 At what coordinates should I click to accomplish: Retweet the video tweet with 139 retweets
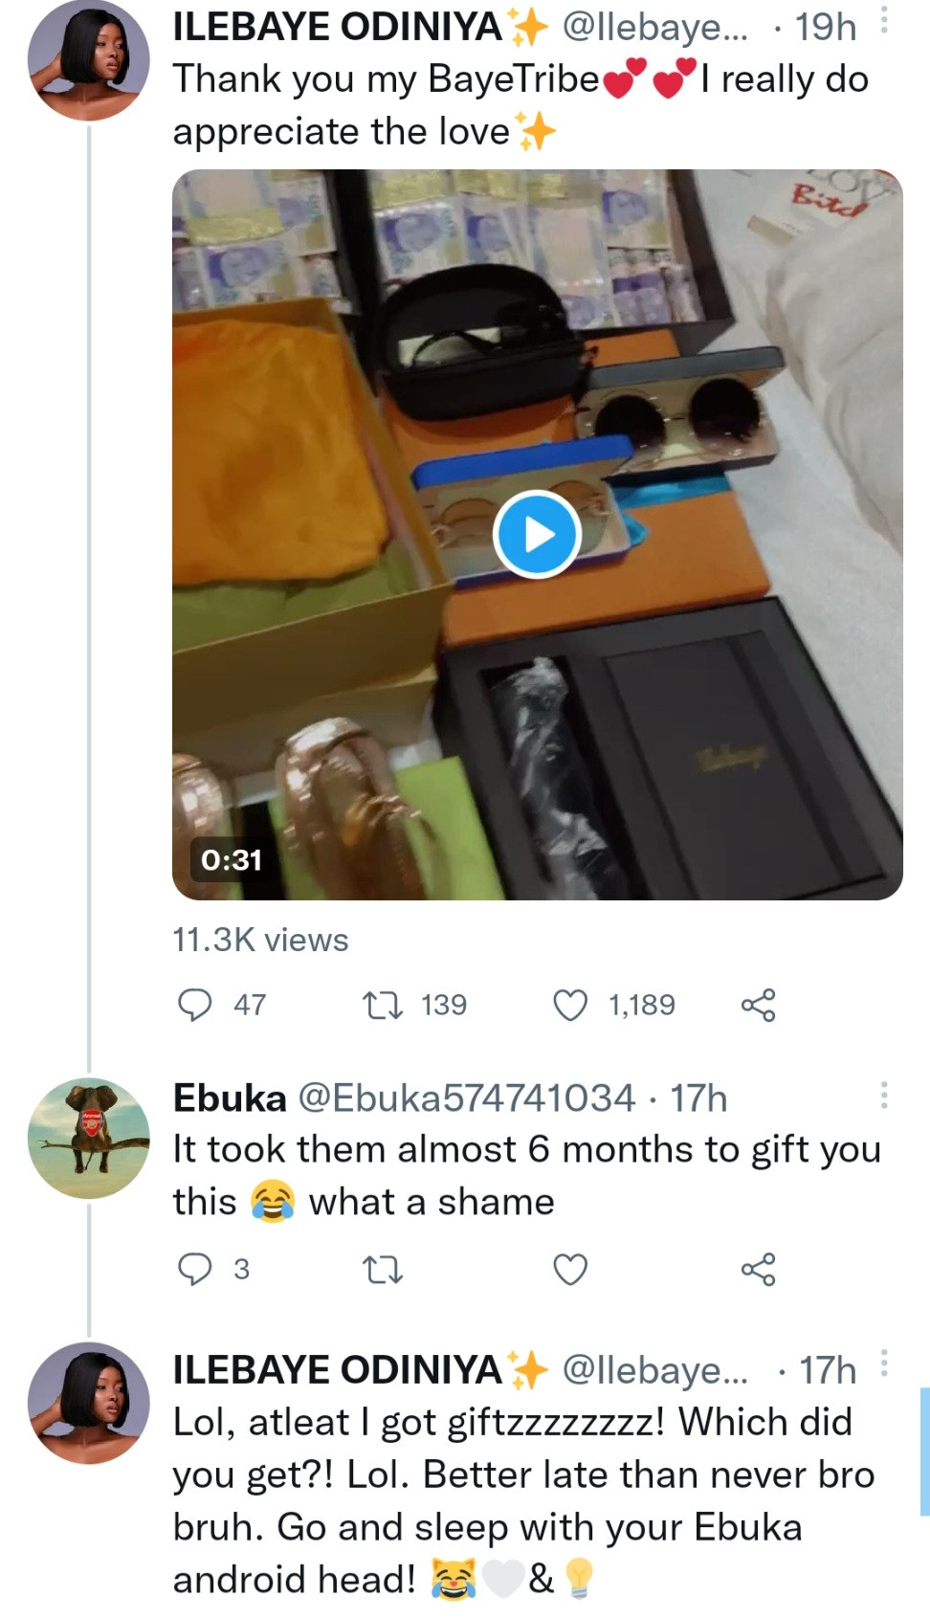coord(383,1005)
